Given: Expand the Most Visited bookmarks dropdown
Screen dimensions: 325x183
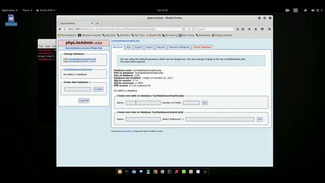Looking at the screenshot, I should tap(67, 35).
